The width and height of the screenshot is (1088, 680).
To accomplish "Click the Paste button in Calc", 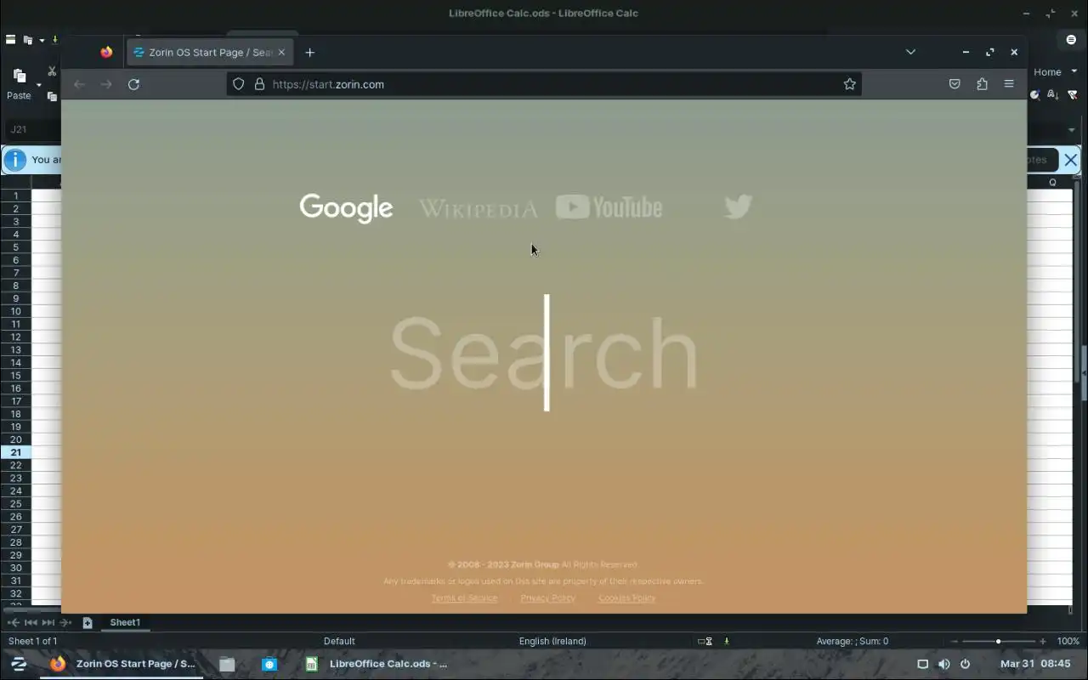I will (x=19, y=84).
